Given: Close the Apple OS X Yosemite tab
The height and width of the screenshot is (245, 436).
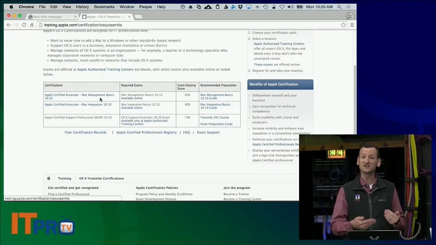Looking at the screenshot, I should 129,17.
